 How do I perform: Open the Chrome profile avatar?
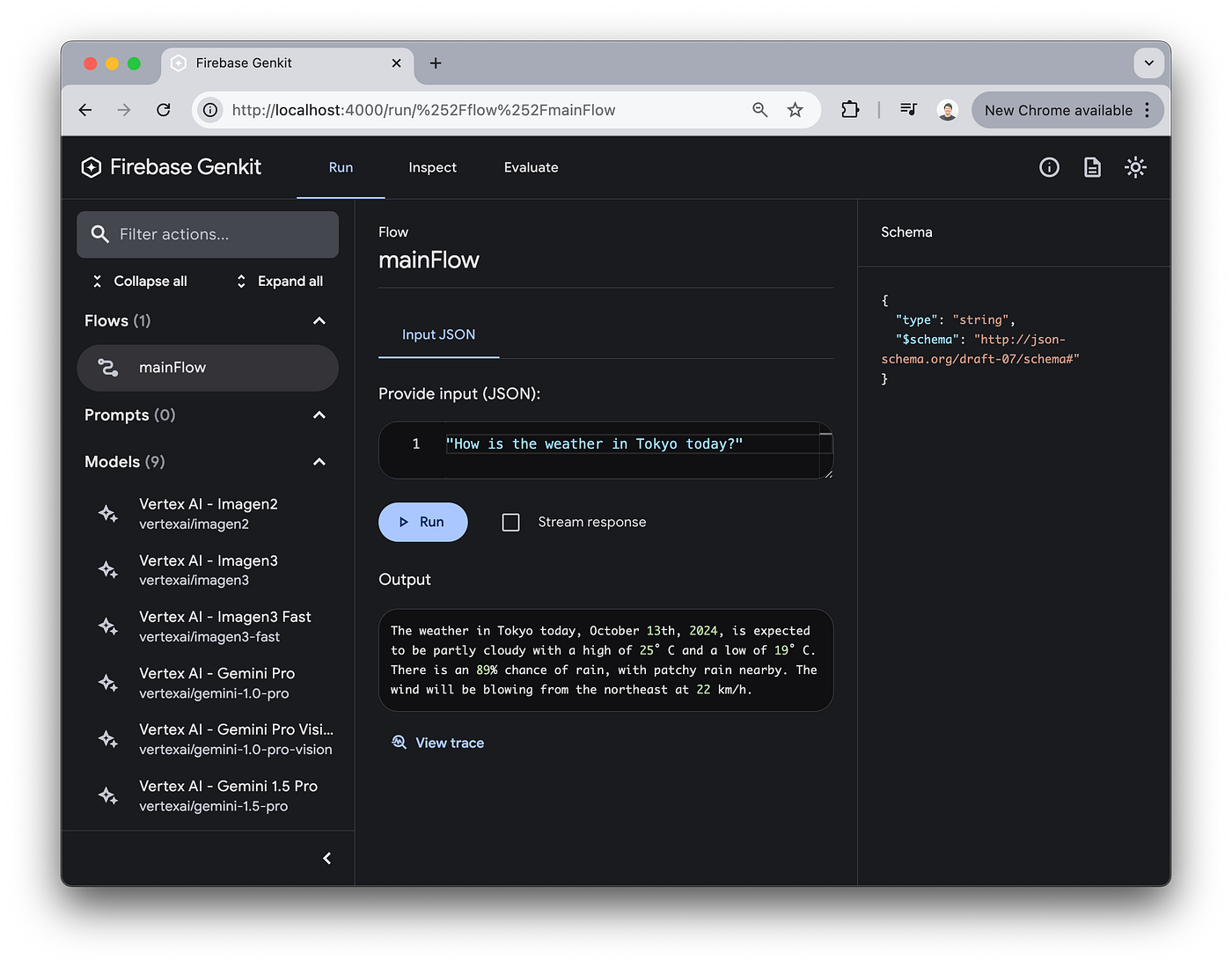tap(947, 110)
